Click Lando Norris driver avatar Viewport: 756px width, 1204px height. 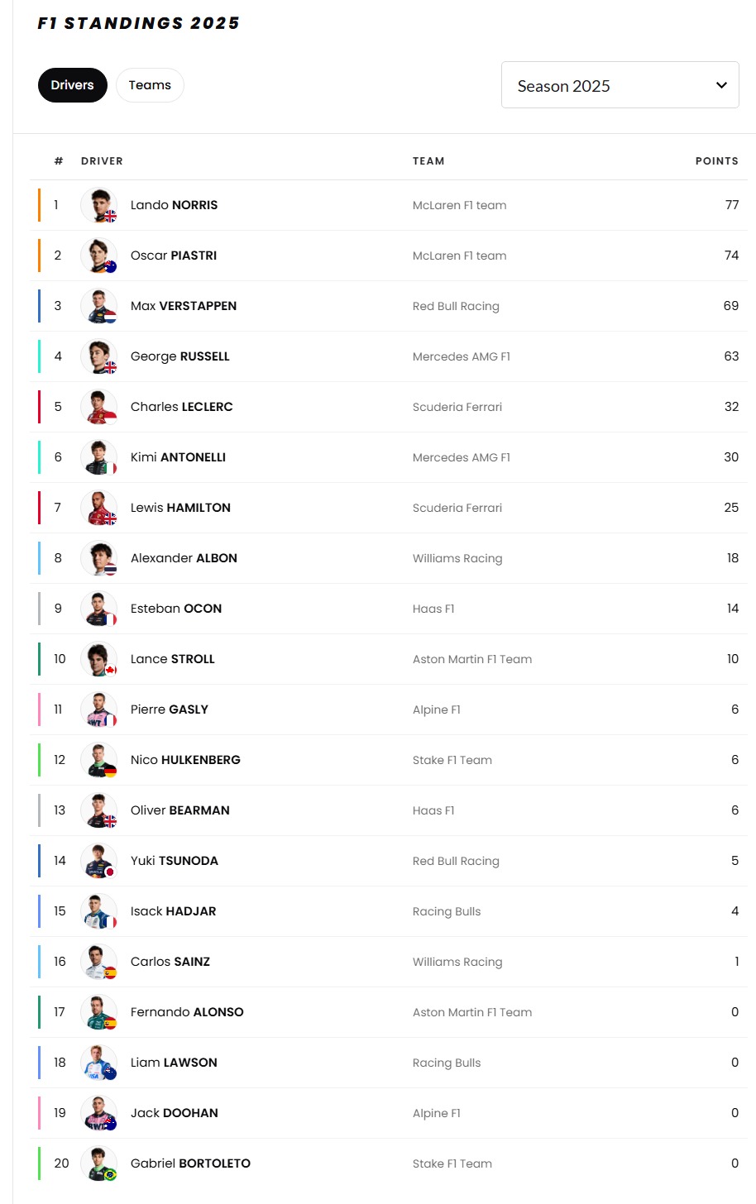tap(99, 205)
